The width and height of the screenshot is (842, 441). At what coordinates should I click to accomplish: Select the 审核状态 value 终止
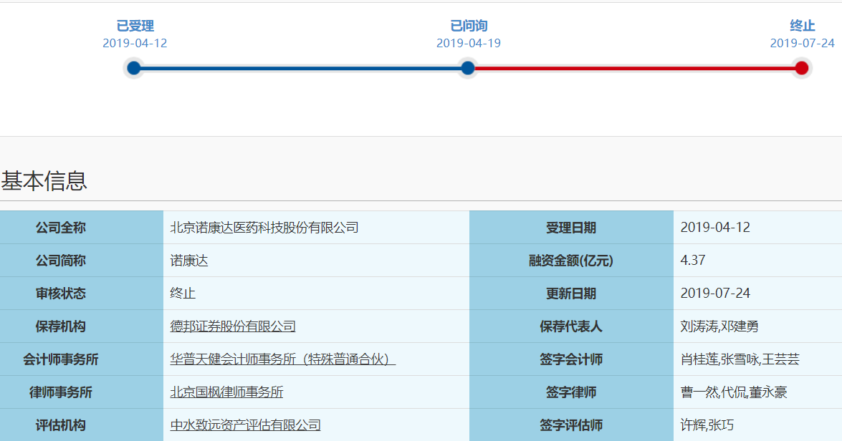click(x=183, y=294)
